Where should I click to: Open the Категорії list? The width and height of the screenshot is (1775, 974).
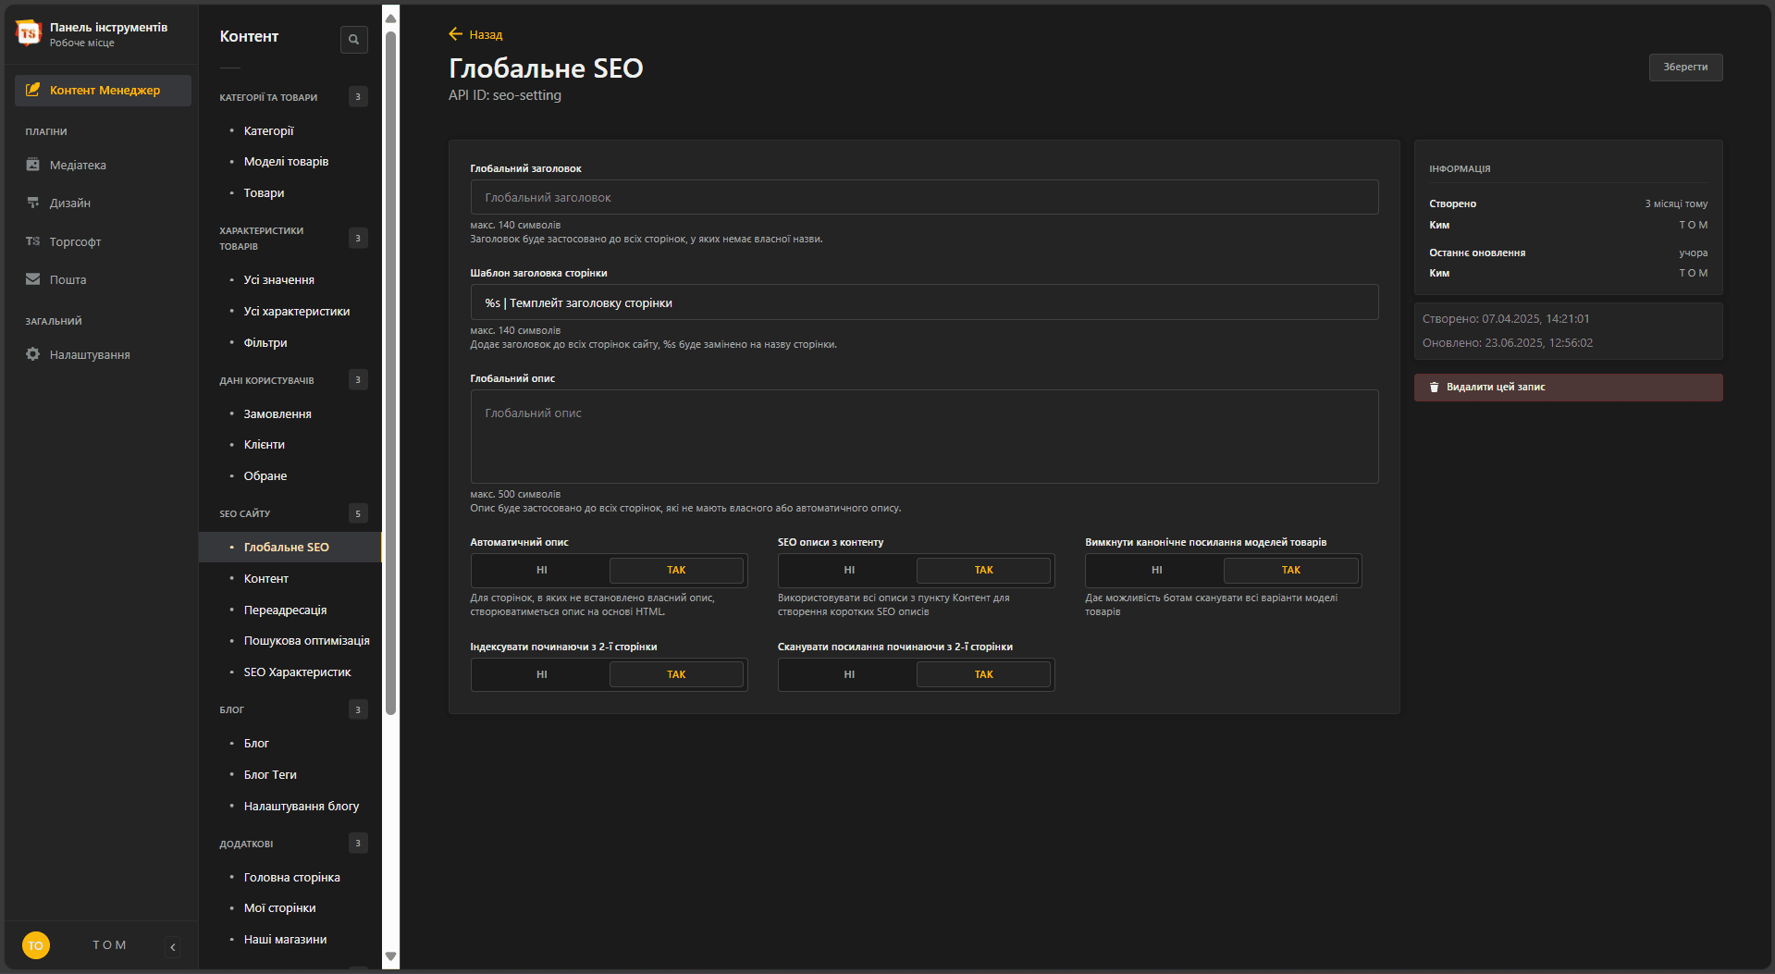pyautogui.click(x=268, y=130)
